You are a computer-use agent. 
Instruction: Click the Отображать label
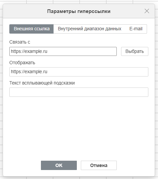(22, 63)
